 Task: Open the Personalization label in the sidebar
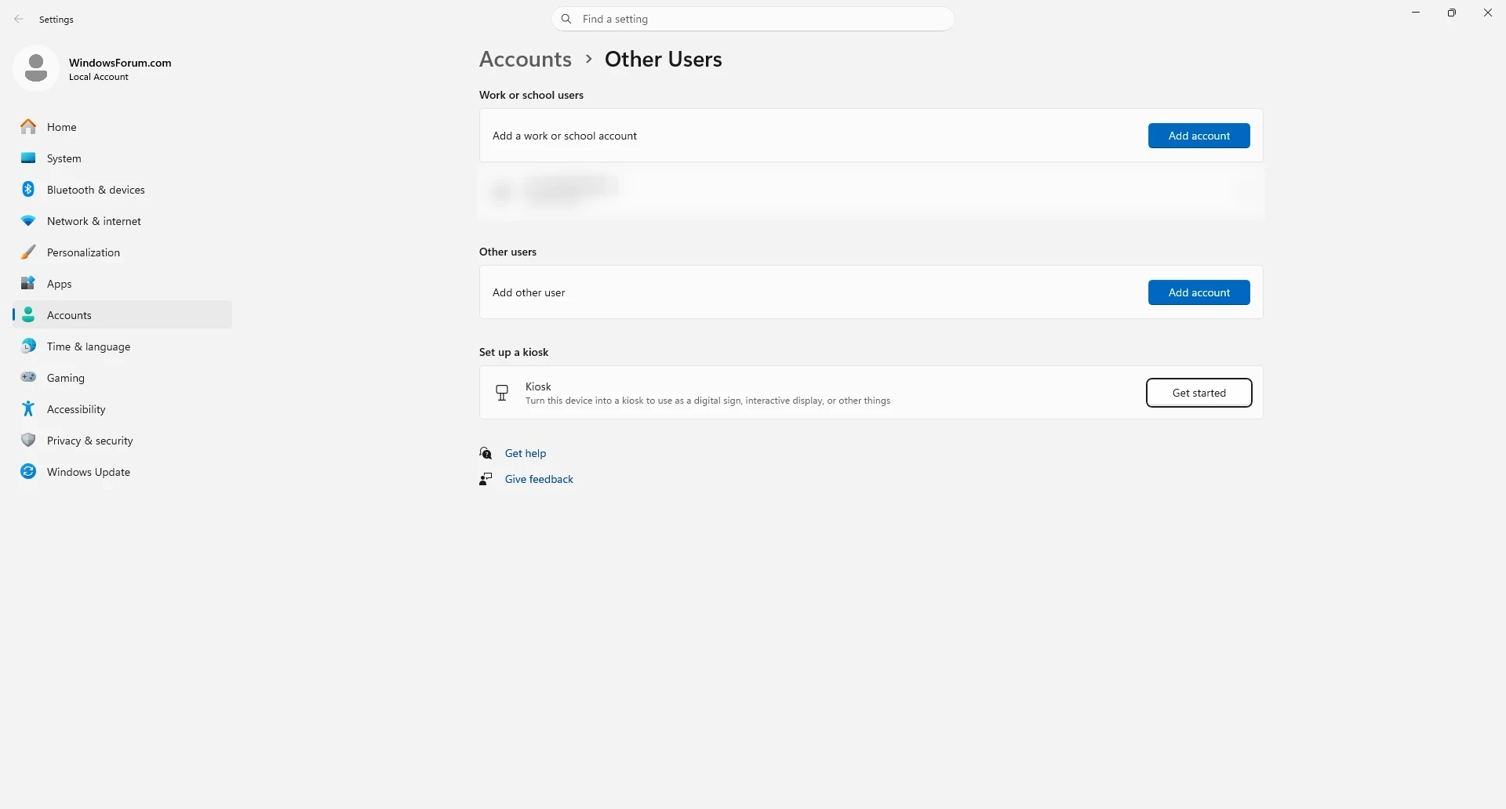[83, 252]
